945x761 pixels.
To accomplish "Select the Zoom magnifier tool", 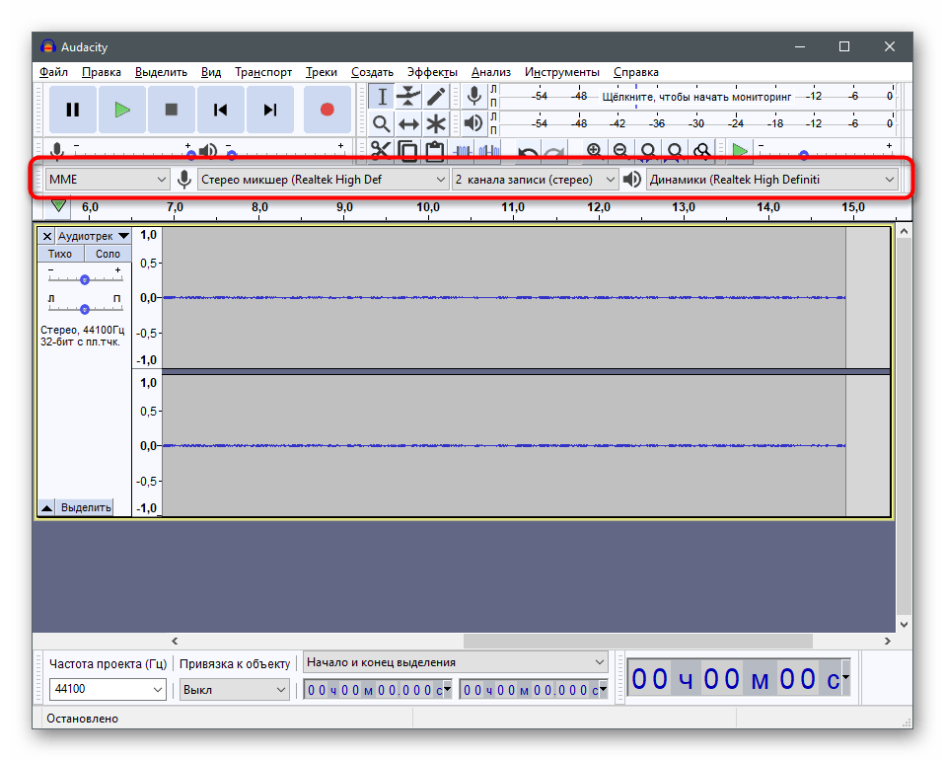I will pos(382,123).
